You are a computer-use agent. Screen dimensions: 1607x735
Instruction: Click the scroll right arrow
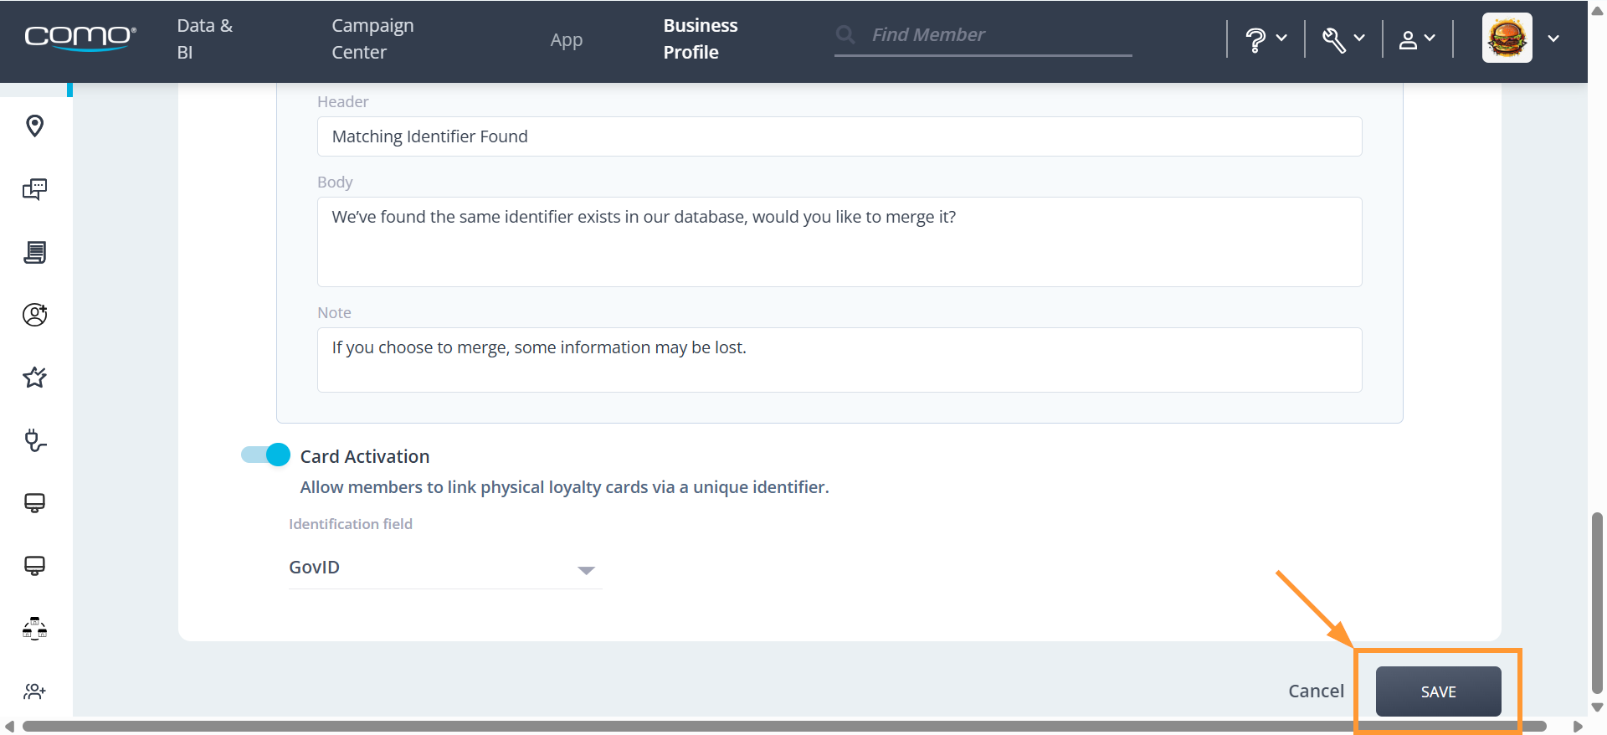[x=1577, y=727]
